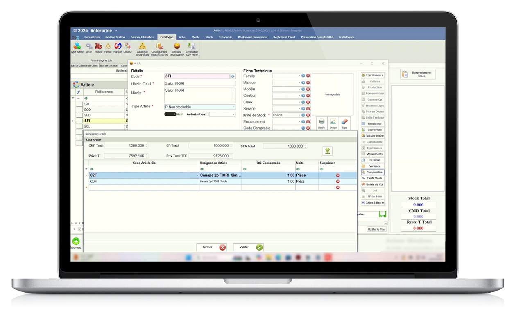This screenshot has height=309, width=516.
Task: Adjust the Prix Total TTC spinner
Action: (x=232, y=156)
